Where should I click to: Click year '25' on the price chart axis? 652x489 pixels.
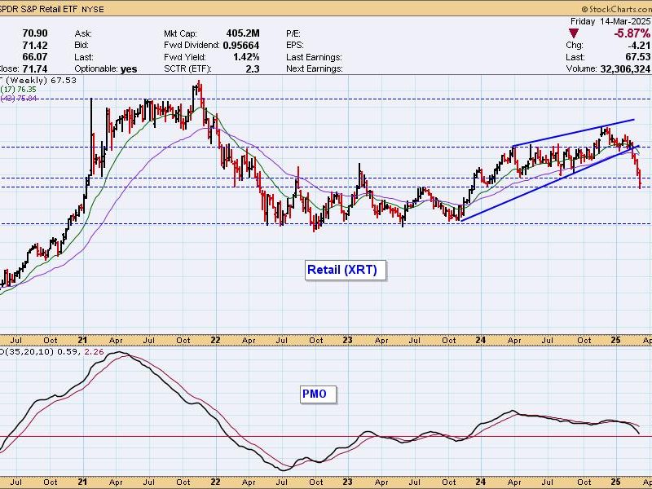(616, 341)
